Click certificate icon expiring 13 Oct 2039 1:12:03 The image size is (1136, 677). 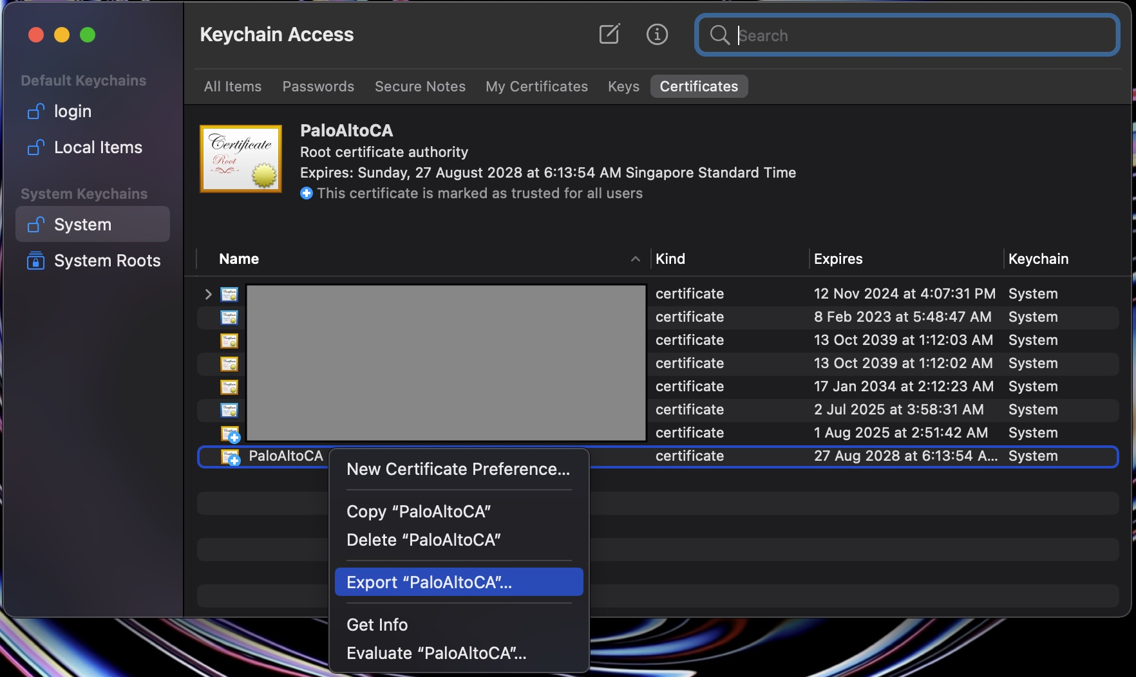coord(229,340)
